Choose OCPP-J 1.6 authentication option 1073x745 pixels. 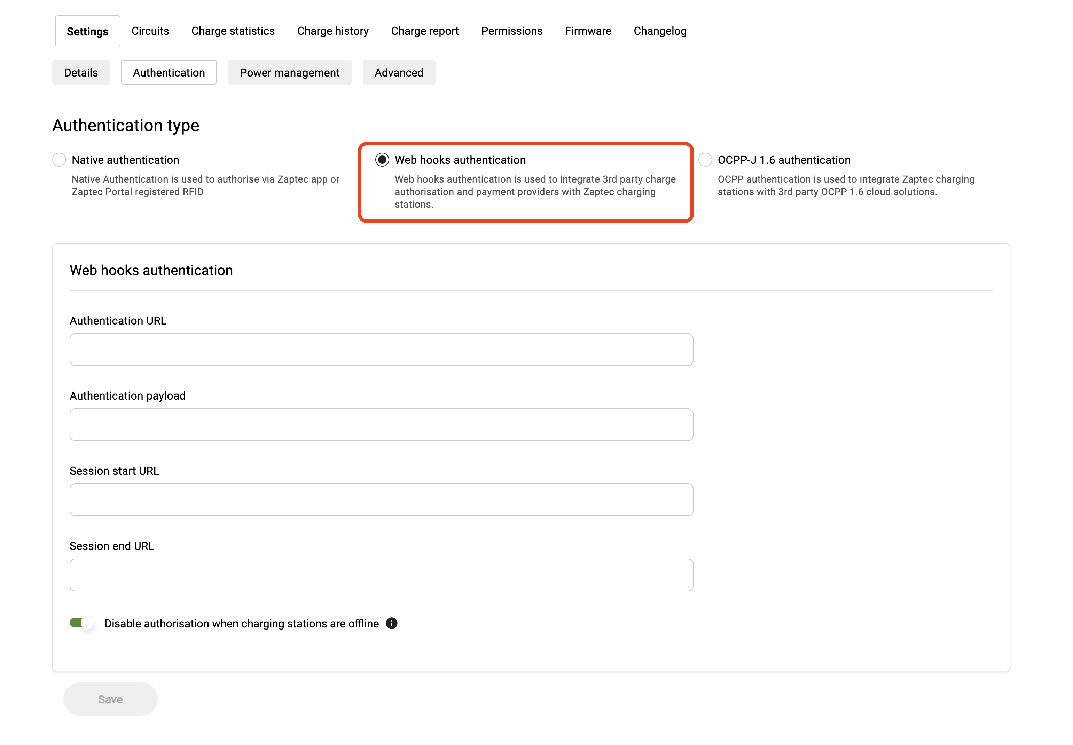point(705,160)
